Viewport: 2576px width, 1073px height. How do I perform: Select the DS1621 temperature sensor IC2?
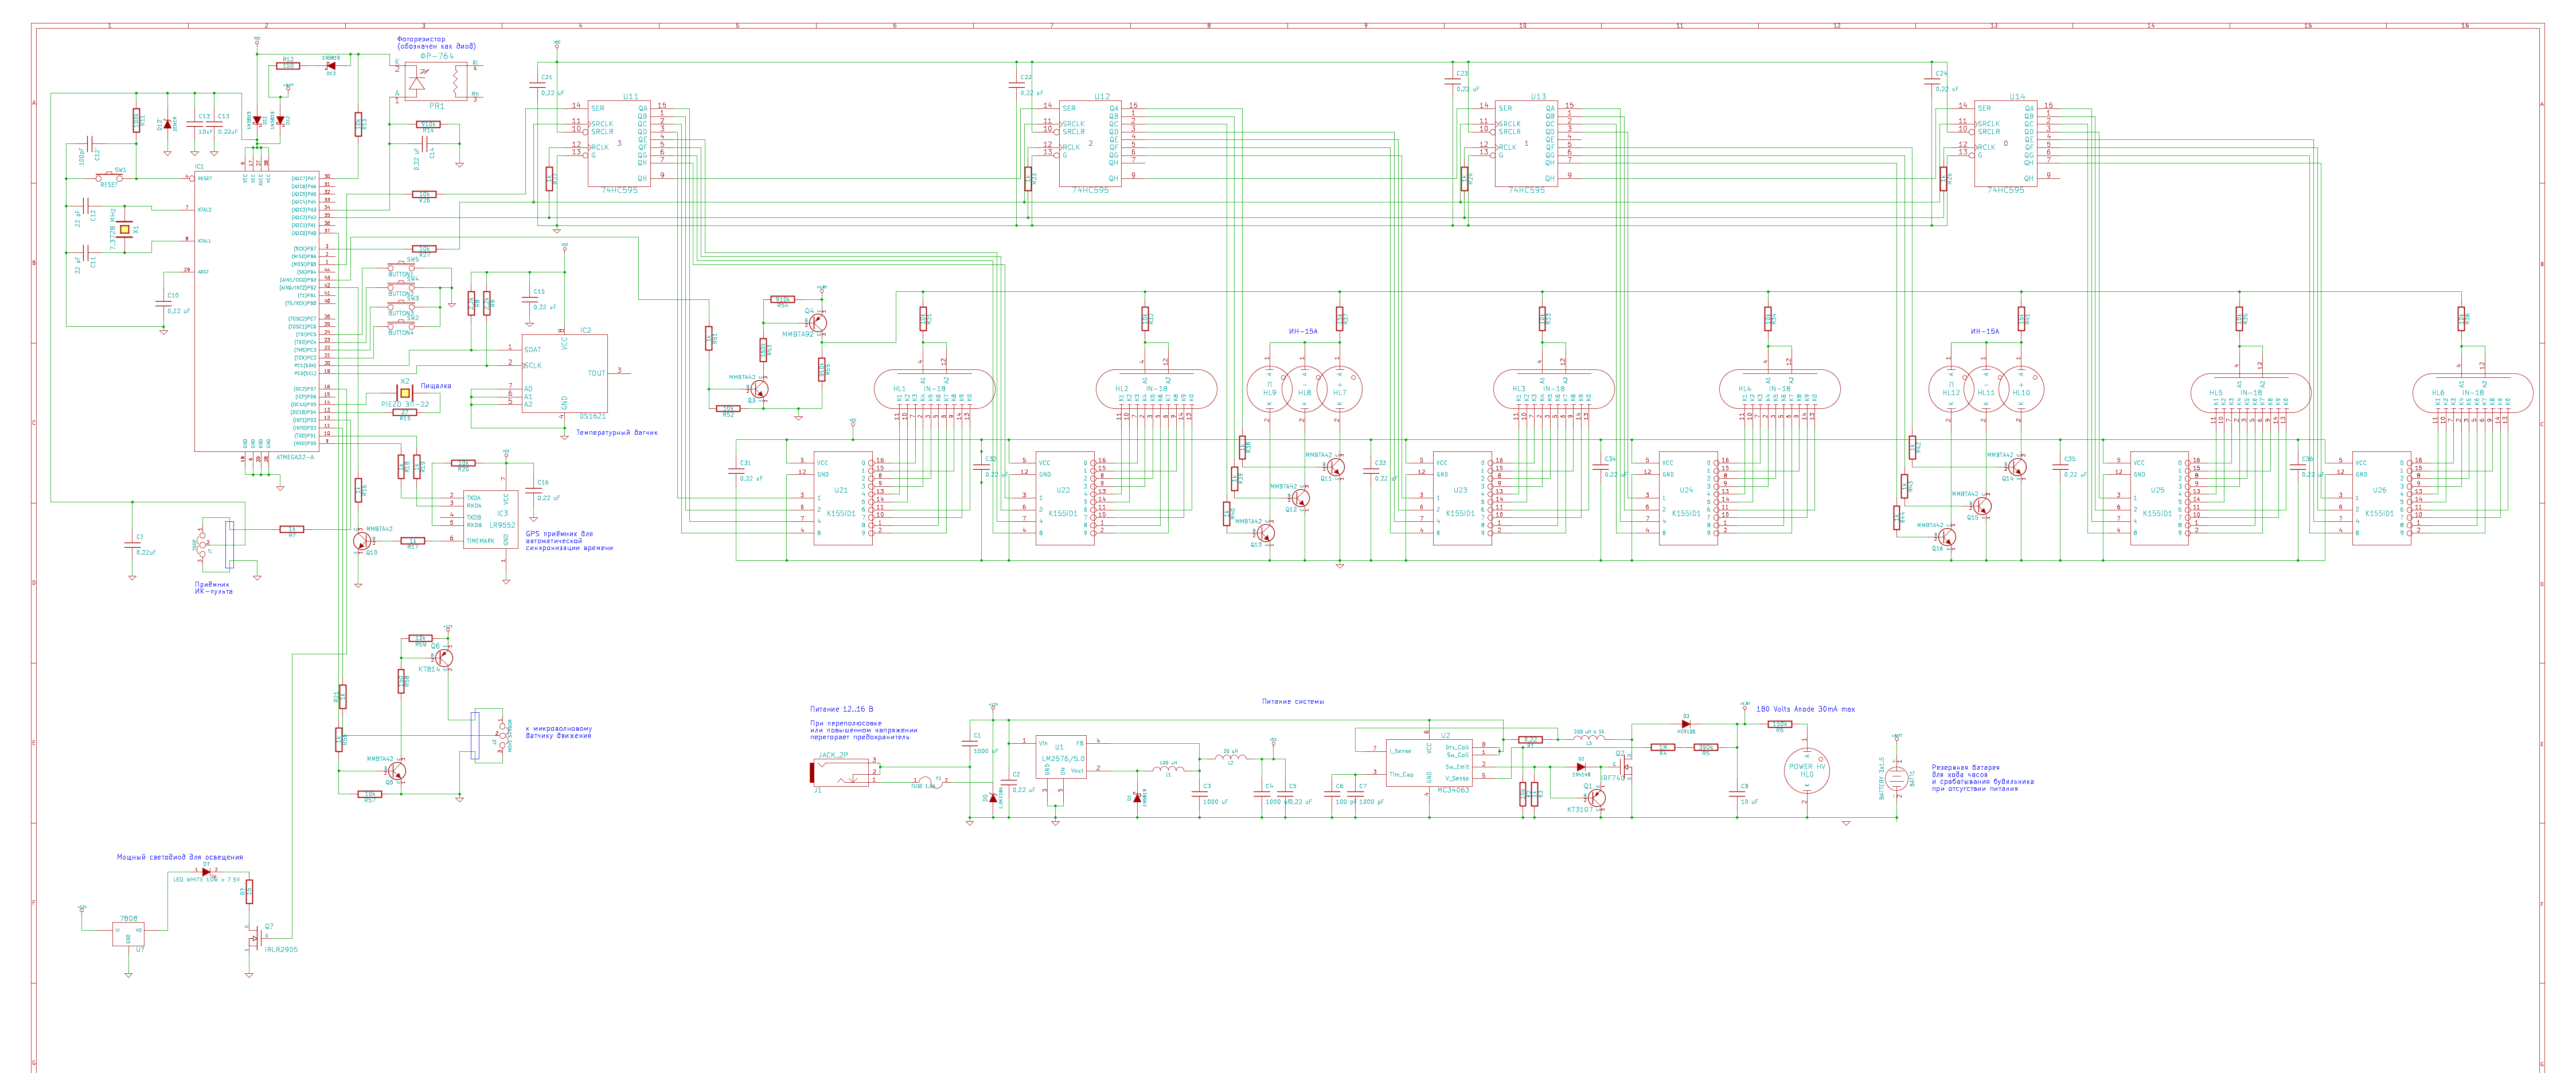coord(564,374)
